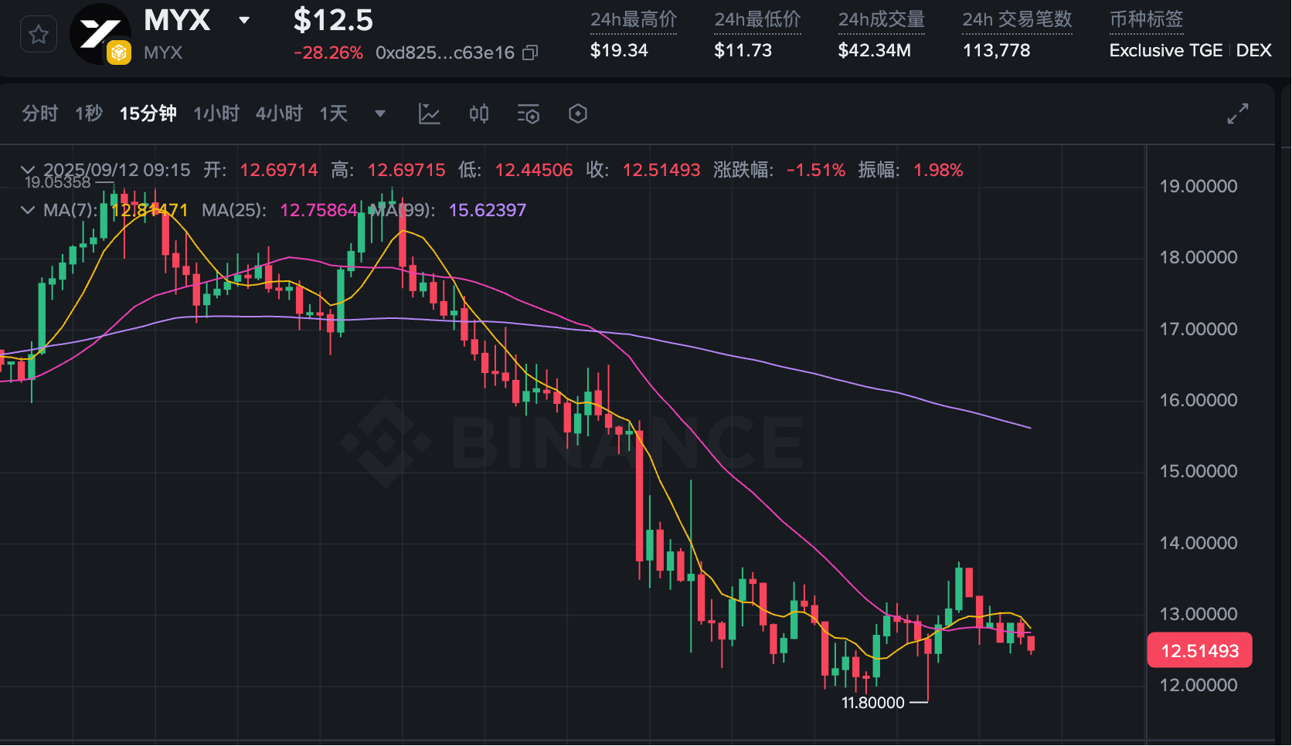Click the Exclusive TGE tag

[x=1165, y=51]
